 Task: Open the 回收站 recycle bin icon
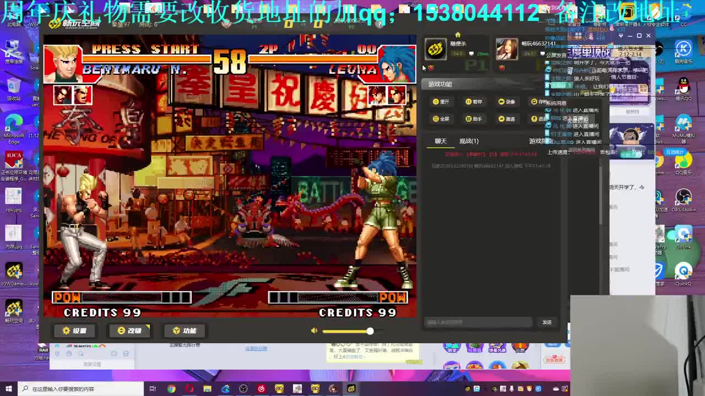[14, 89]
